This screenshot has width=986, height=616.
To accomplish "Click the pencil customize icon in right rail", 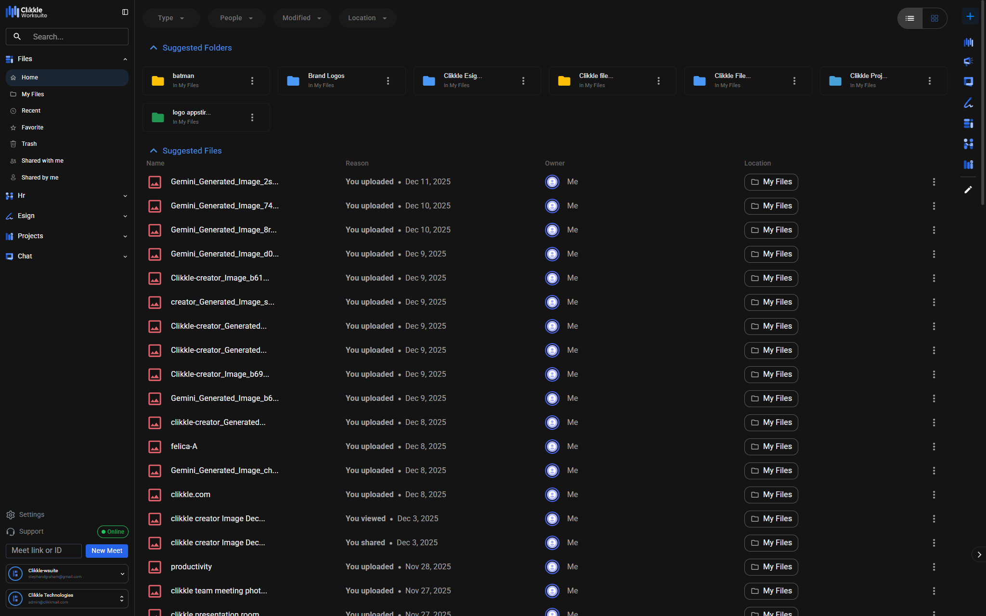I will (968, 190).
